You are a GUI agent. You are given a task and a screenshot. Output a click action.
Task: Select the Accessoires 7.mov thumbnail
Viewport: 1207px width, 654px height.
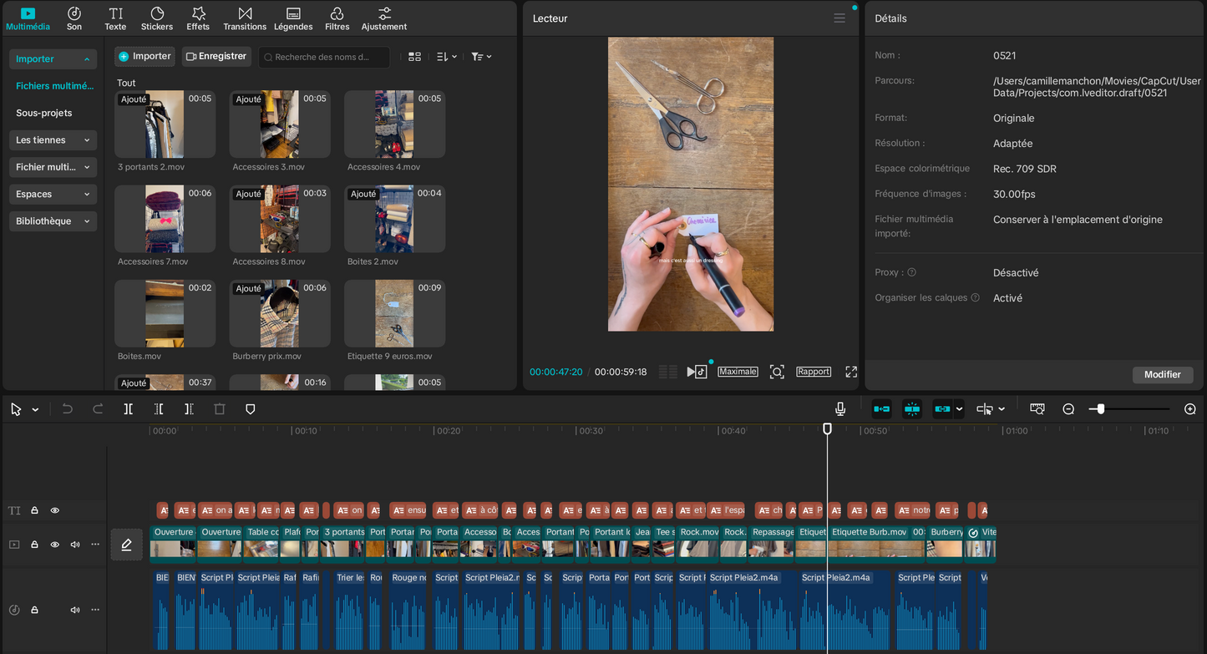point(165,219)
